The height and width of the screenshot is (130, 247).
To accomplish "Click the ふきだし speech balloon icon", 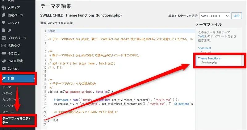I will point(4,53).
